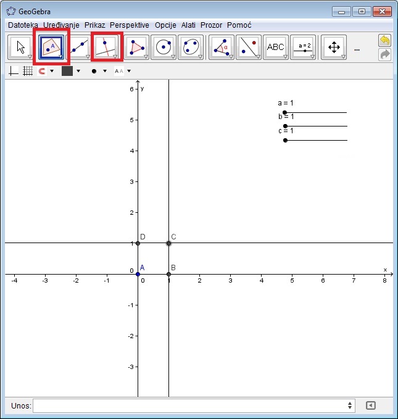
Task: Click the AA label style icon
Action: [119, 71]
